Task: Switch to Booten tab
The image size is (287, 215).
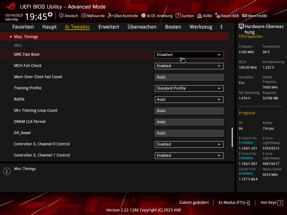Action: (x=173, y=27)
